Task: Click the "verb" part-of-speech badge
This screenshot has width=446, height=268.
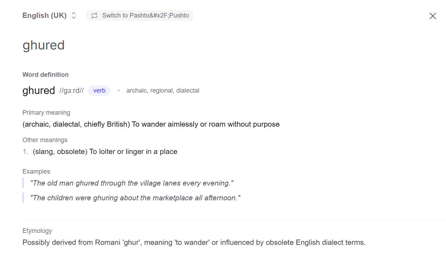Action: click(99, 91)
